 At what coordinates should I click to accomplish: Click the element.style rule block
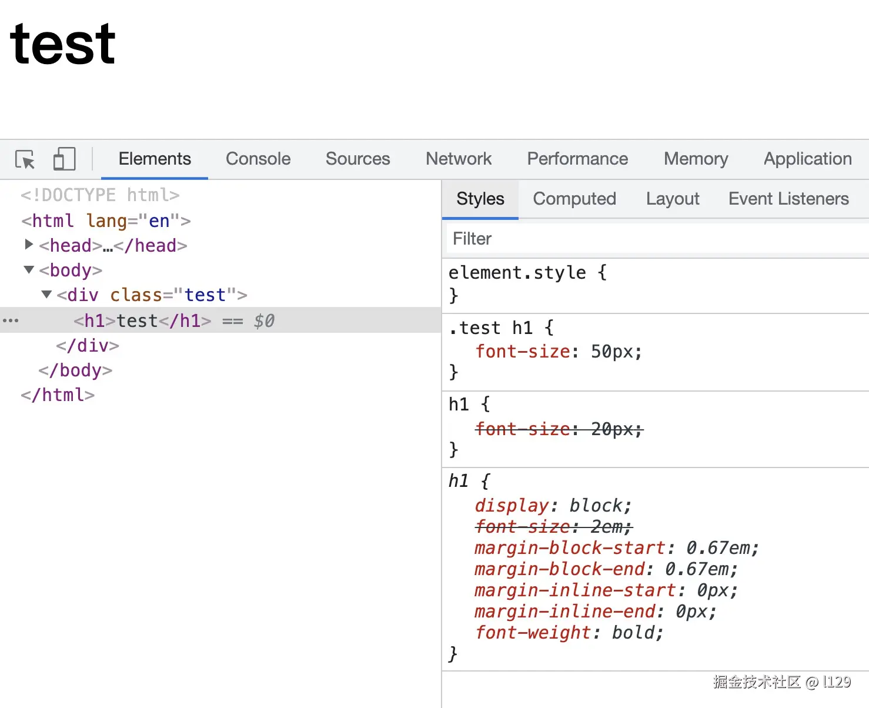click(655, 284)
